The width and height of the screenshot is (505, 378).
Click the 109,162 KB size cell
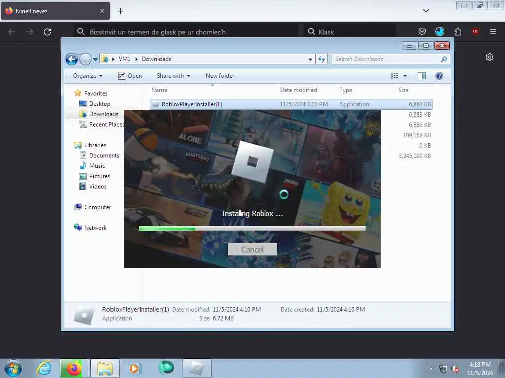click(x=417, y=135)
